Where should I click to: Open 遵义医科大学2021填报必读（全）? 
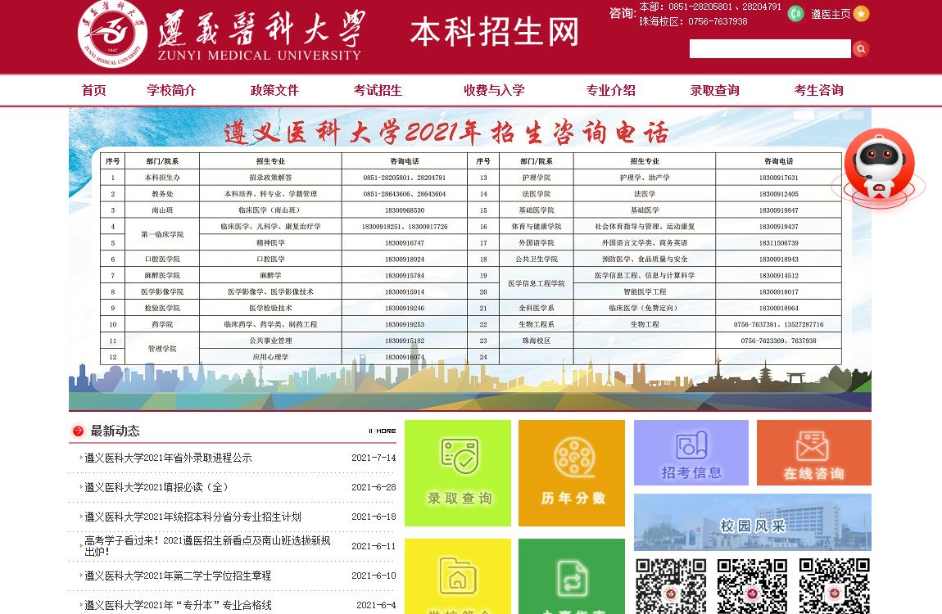pos(156,487)
